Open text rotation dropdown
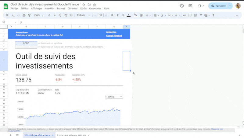This screenshot has height=138, width=244. point(177,15)
